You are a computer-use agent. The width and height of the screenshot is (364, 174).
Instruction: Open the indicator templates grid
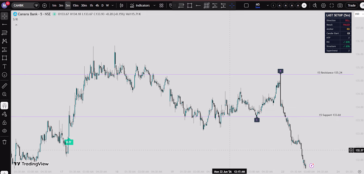[x=161, y=5]
